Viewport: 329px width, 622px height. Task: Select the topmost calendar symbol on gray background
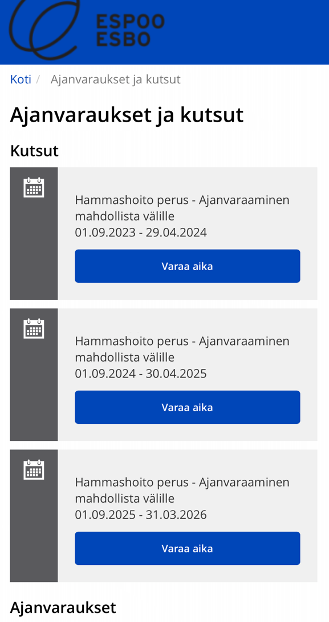(x=34, y=186)
